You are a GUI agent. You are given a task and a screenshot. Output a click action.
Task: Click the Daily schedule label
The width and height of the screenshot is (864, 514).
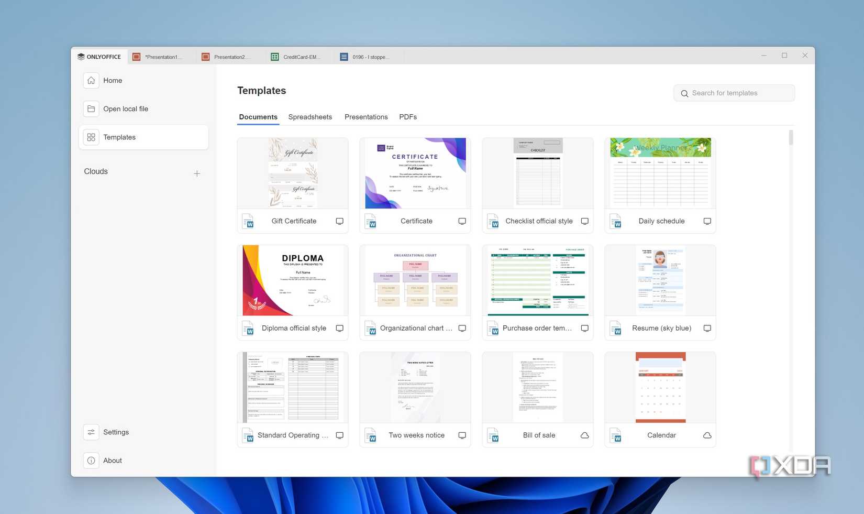(661, 221)
